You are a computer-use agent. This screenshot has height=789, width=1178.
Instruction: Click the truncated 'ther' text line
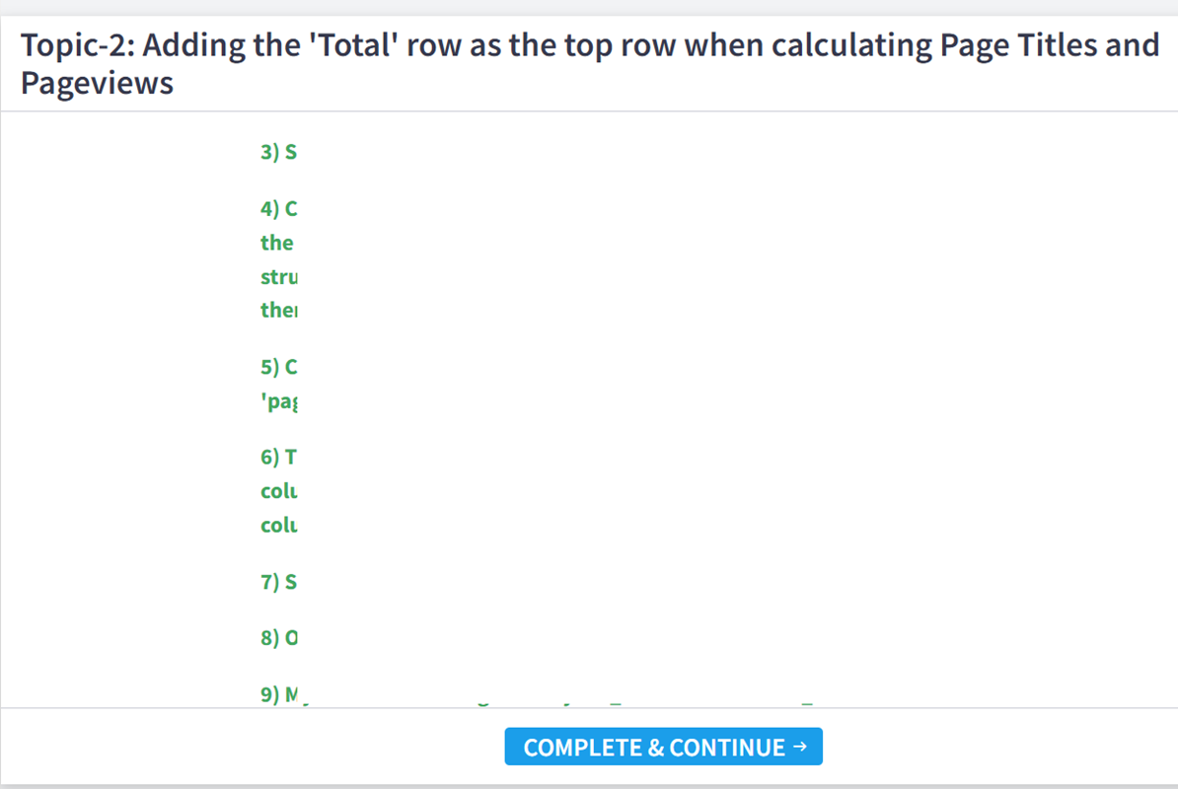[x=278, y=310]
